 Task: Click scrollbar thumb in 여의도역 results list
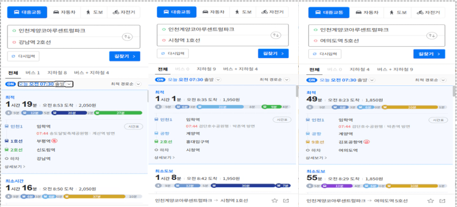[x=454, y=91]
